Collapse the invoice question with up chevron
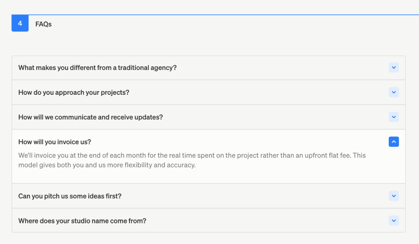This screenshot has height=244, width=419. coord(393,142)
